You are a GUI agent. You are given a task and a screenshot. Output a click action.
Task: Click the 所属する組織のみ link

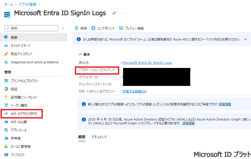(x=134, y=91)
